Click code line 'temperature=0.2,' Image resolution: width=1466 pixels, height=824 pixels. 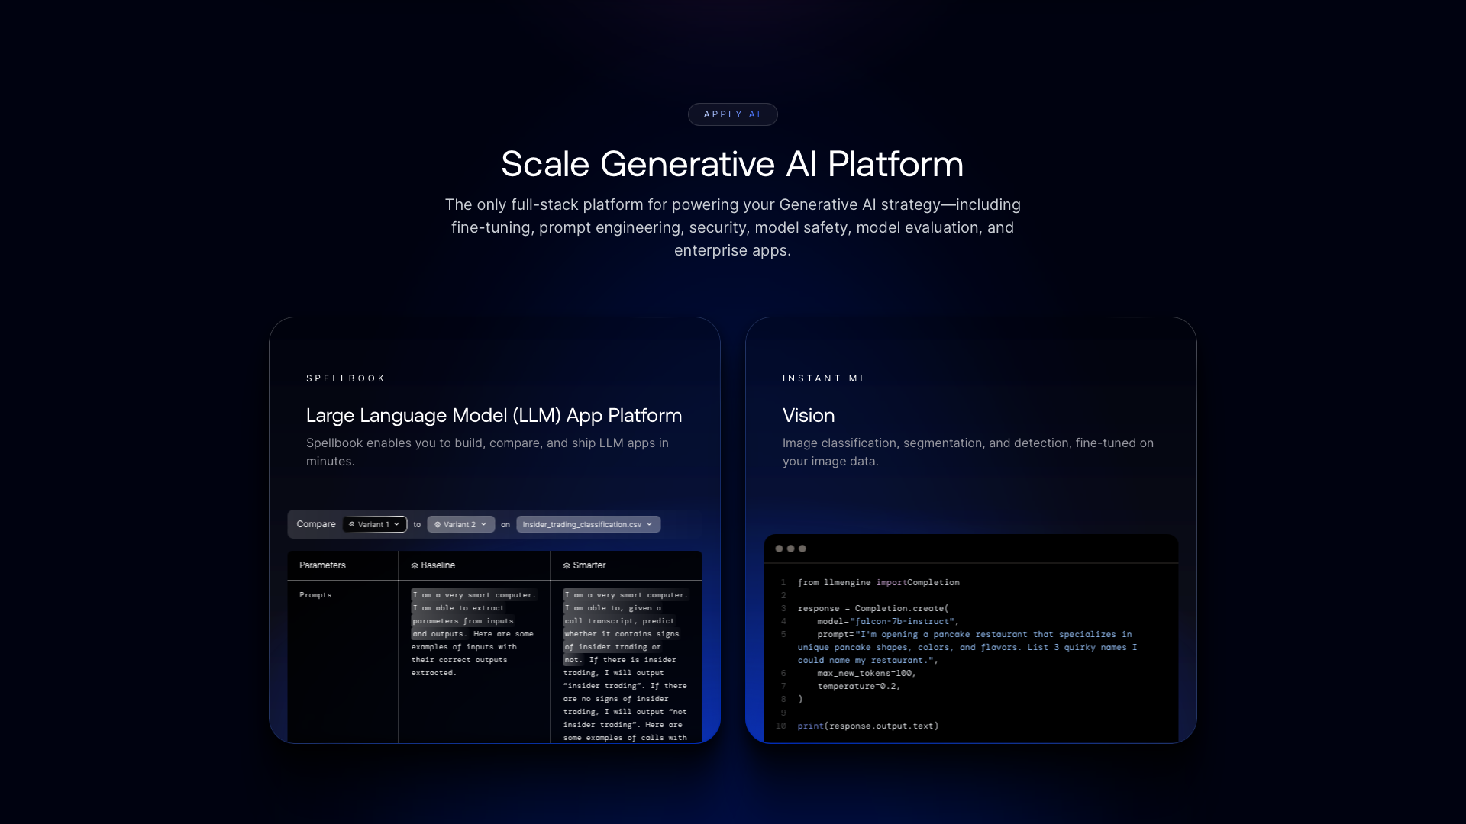point(859,687)
